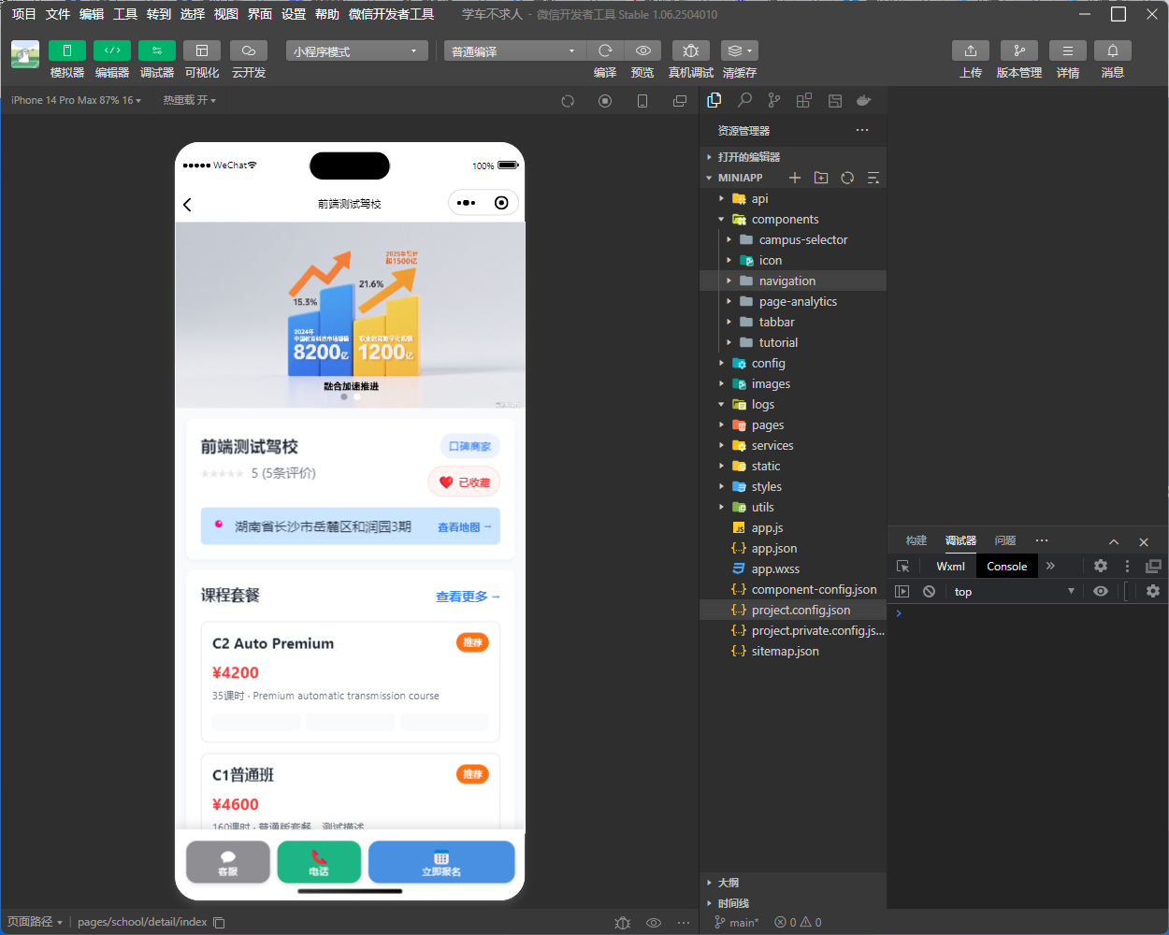Viewport: 1169px width, 935px height.
Task: Open the 小程序模式 mode dropdown
Action: pyautogui.click(x=355, y=50)
